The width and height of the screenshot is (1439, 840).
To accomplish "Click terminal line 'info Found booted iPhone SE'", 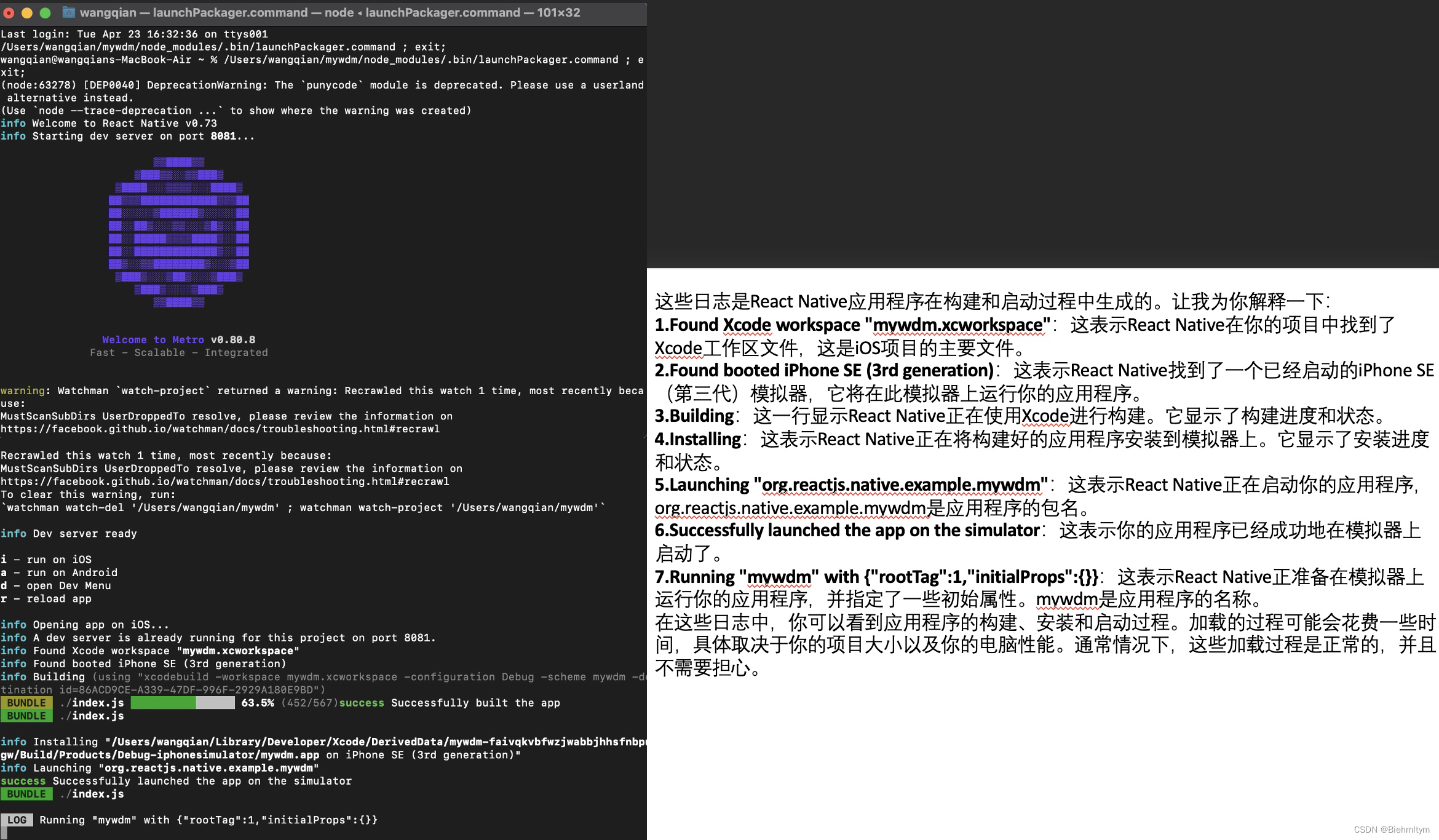I will point(144,664).
